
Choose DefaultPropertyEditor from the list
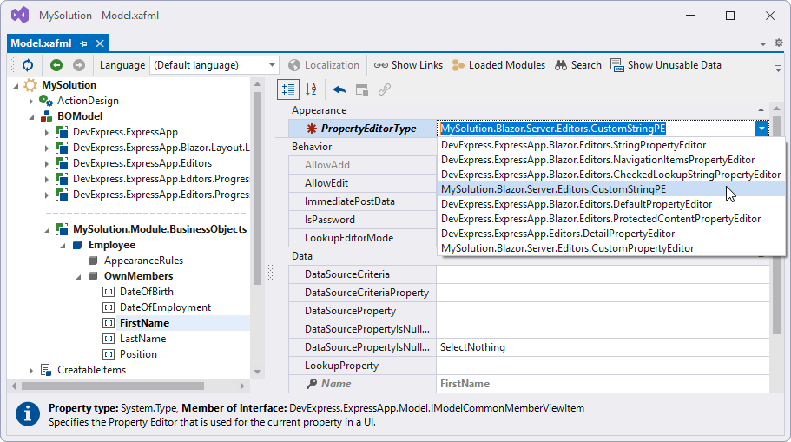click(611, 204)
